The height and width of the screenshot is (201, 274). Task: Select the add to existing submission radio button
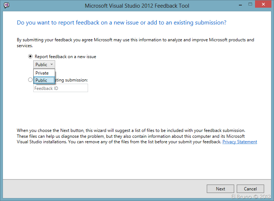tap(30, 80)
